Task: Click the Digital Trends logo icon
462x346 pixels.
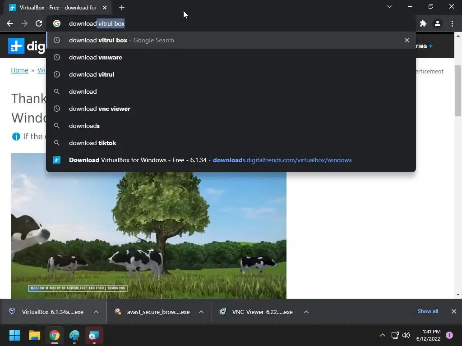Action: point(16,46)
